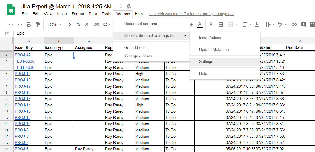The width and height of the screenshot is (315, 152).
Task: Open the borders tool
Action: pyautogui.click(x=221, y=24)
